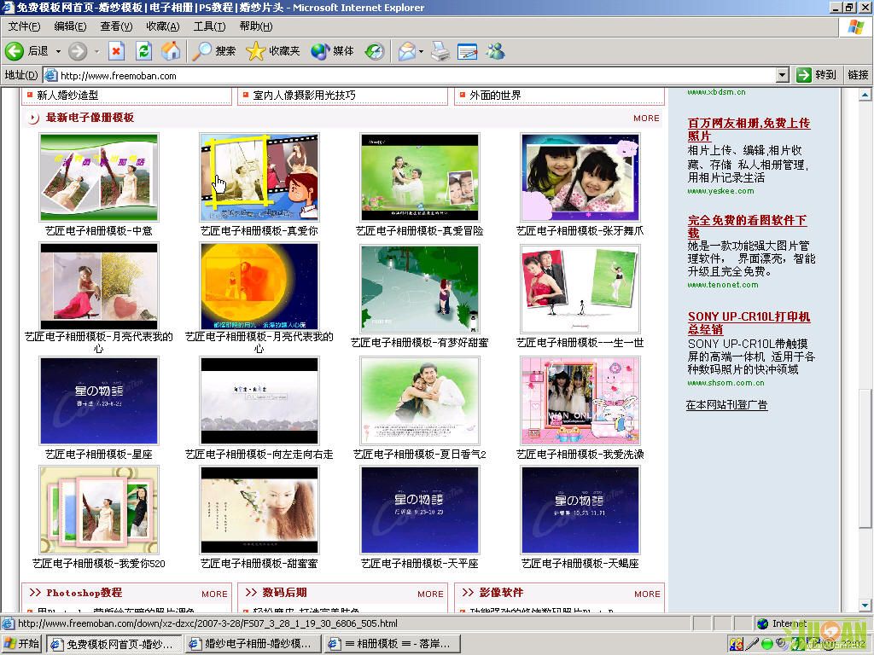Switch to 相册模板 落岸 taskbar window
This screenshot has width=874, height=655.
(393, 644)
